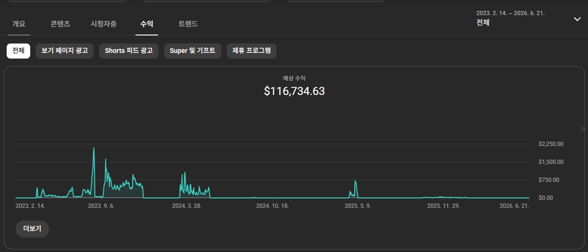This screenshot has width=588, height=252.
Task: Filter by 보기 페이지 광고
Action: pos(64,50)
